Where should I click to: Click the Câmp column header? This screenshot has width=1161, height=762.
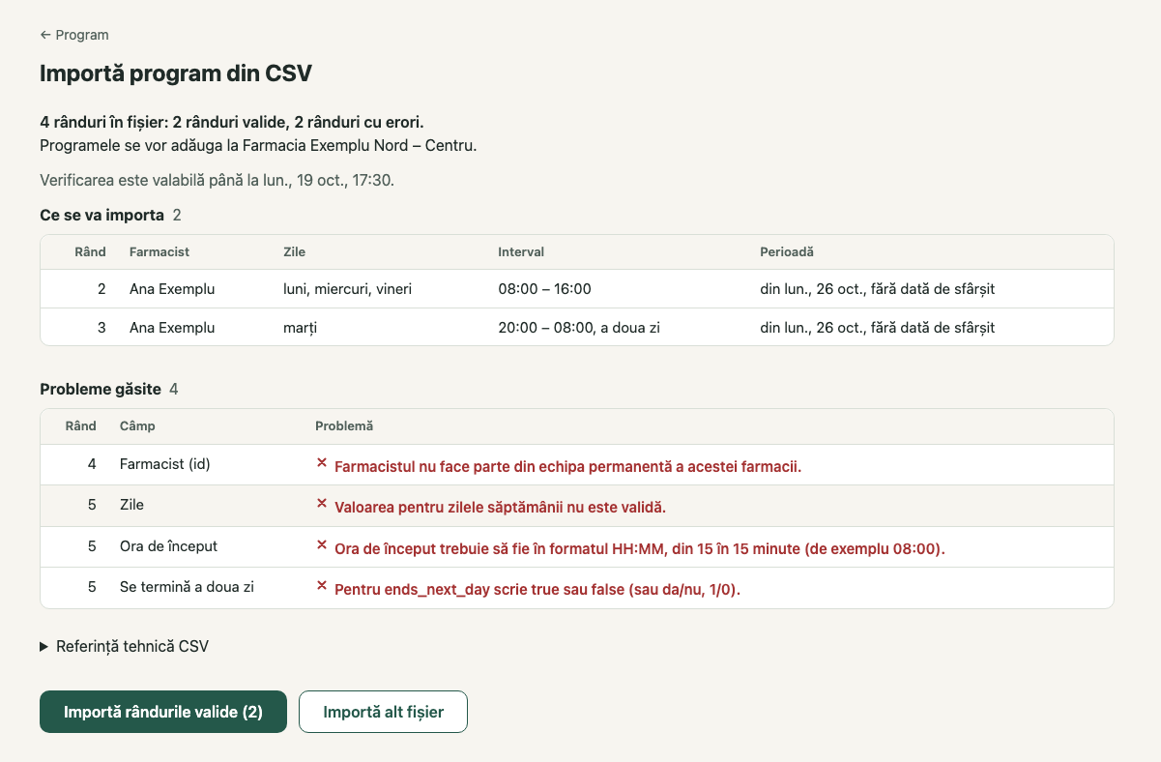[137, 425]
